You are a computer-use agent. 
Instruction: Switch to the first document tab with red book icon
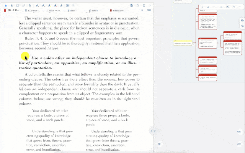11,10
